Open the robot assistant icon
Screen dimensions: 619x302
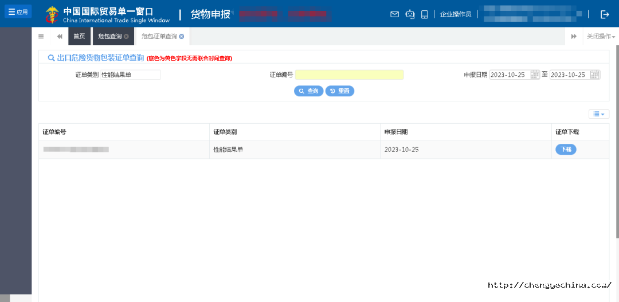point(410,14)
